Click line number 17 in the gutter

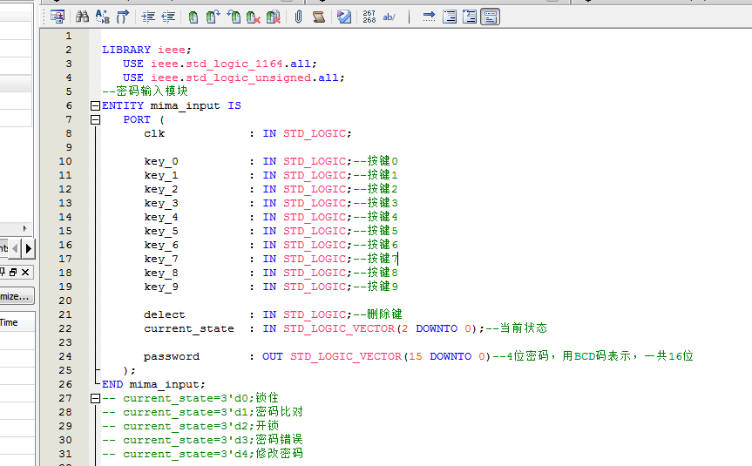(65, 259)
